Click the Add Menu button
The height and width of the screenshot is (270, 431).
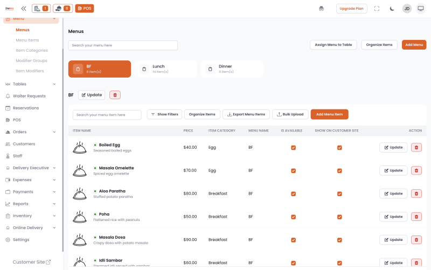click(x=414, y=45)
